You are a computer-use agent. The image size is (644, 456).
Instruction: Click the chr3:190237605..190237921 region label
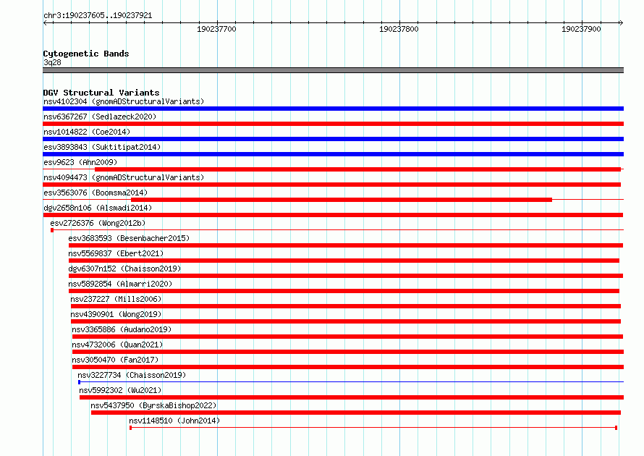pos(98,15)
